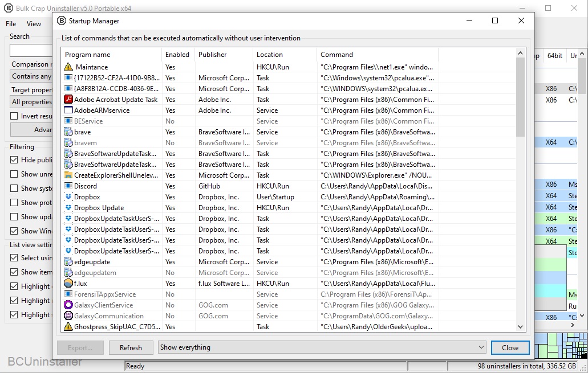The height and width of the screenshot is (373, 588).
Task: Sort by the Command column header
Action: [x=378, y=55]
